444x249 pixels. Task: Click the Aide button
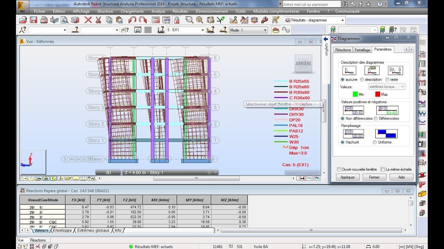tap(401, 177)
